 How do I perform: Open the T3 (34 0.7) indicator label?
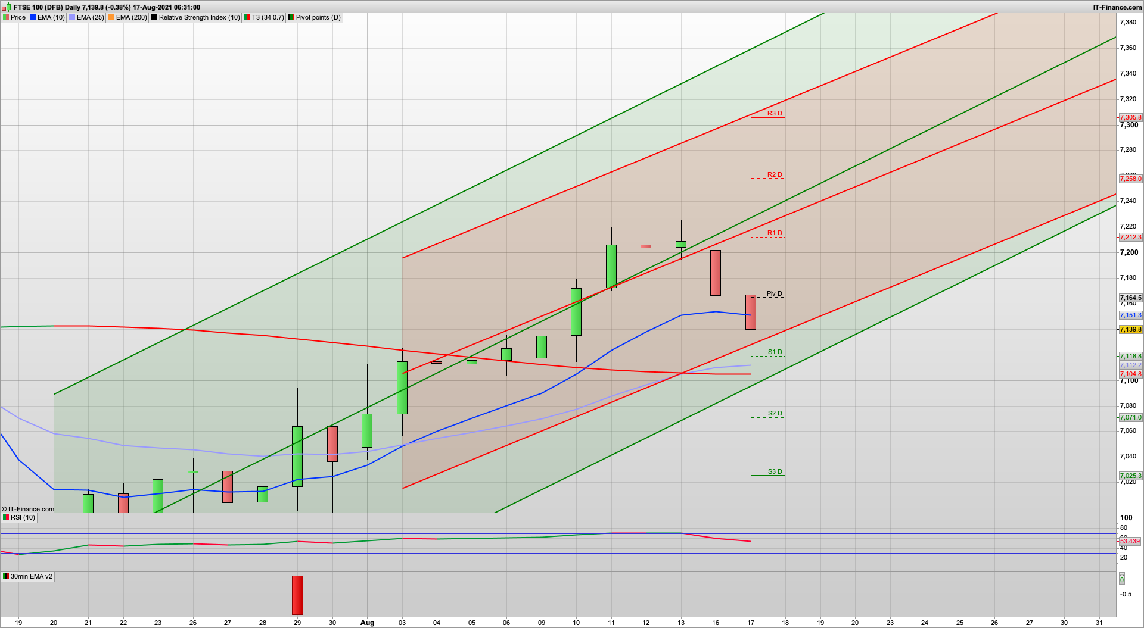[268, 18]
